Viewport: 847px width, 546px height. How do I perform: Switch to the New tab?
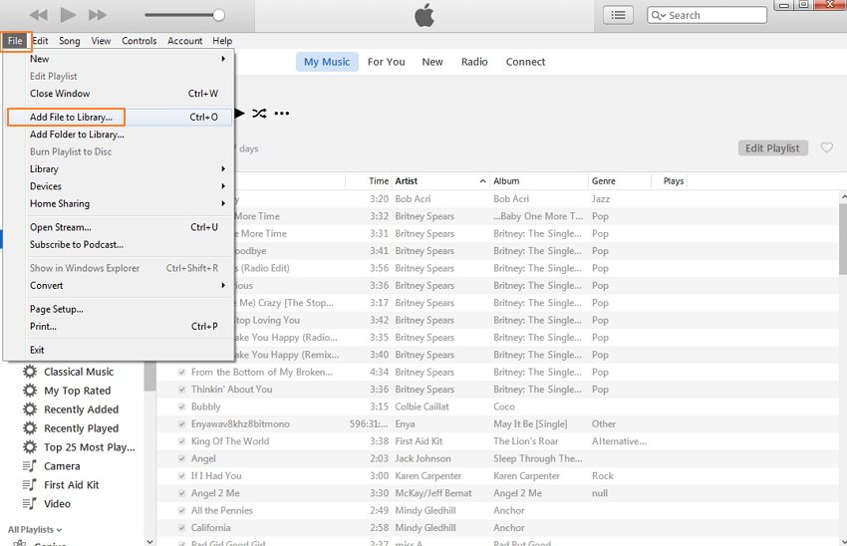pyautogui.click(x=432, y=62)
